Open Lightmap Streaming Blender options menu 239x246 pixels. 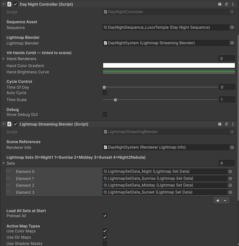(x=233, y=124)
